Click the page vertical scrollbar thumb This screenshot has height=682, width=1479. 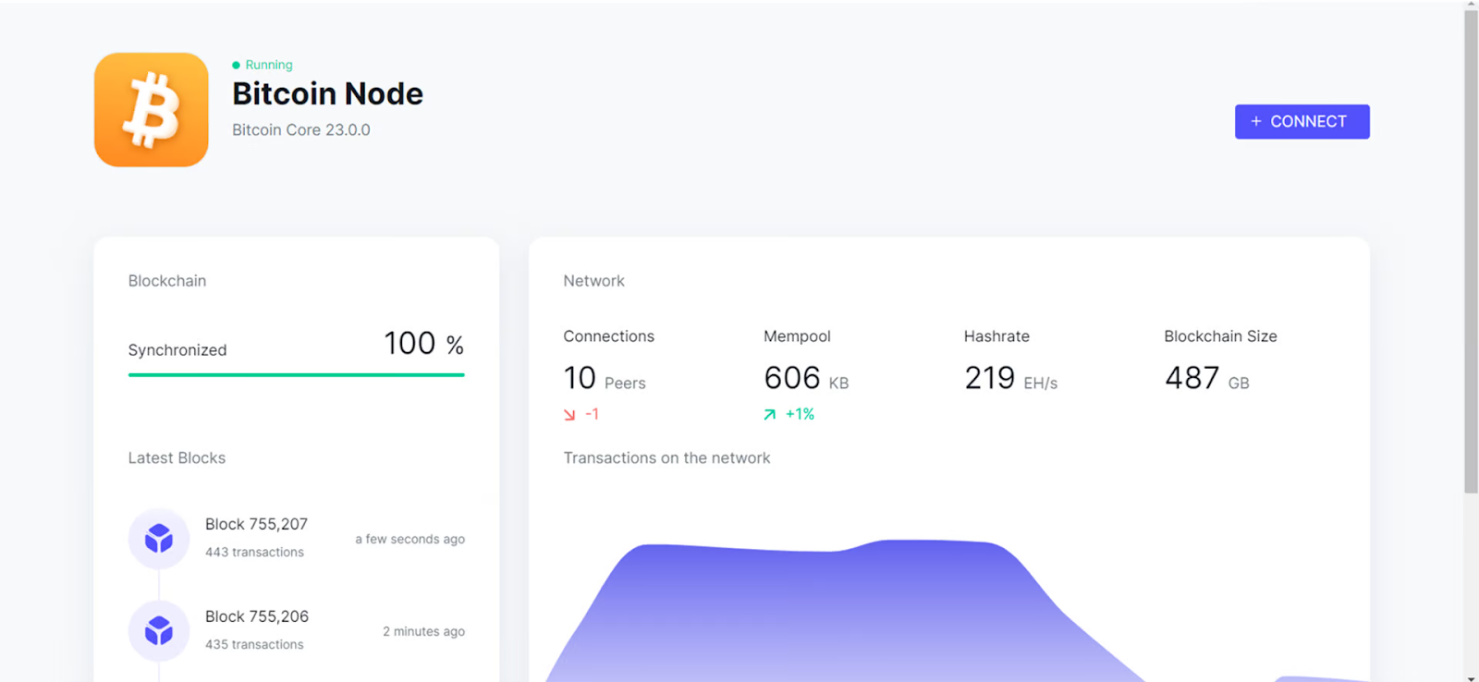pyautogui.click(x=1471, y=251)
